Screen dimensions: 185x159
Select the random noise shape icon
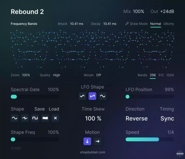pos(45,118)
